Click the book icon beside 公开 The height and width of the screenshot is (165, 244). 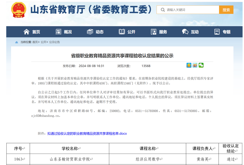click(x=122, y=32)
